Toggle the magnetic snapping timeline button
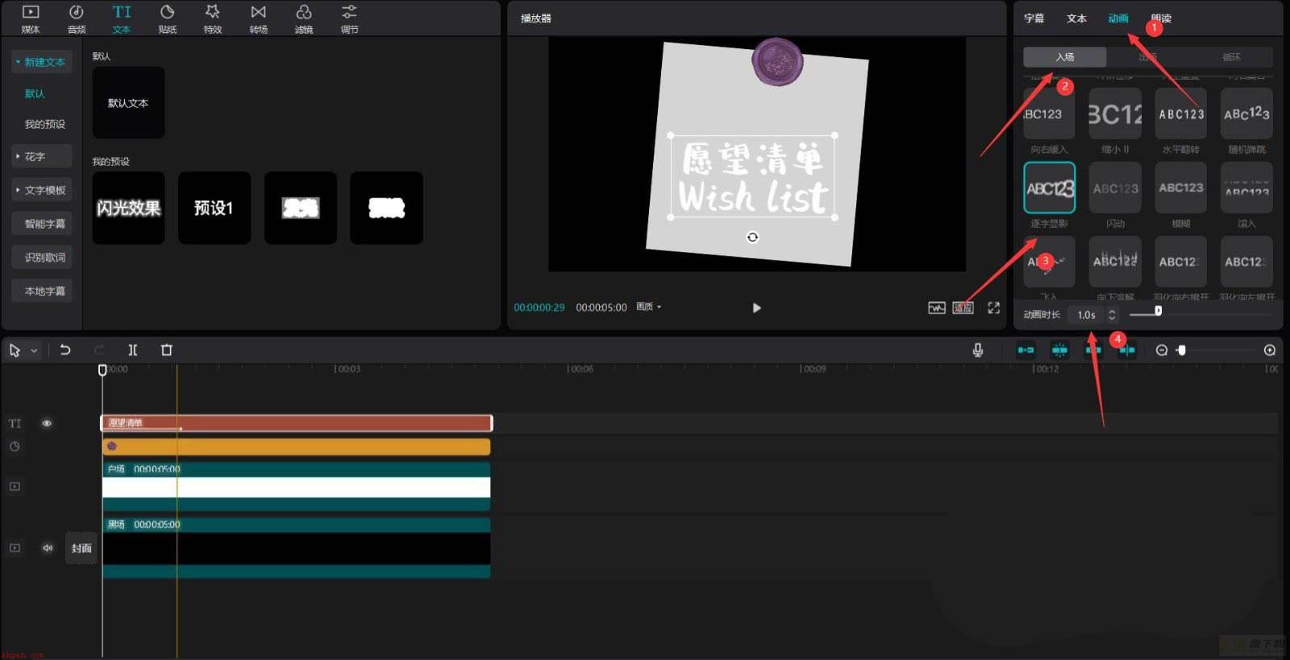The height and width of the screenshot is (660, 1290). point(1026,350)
